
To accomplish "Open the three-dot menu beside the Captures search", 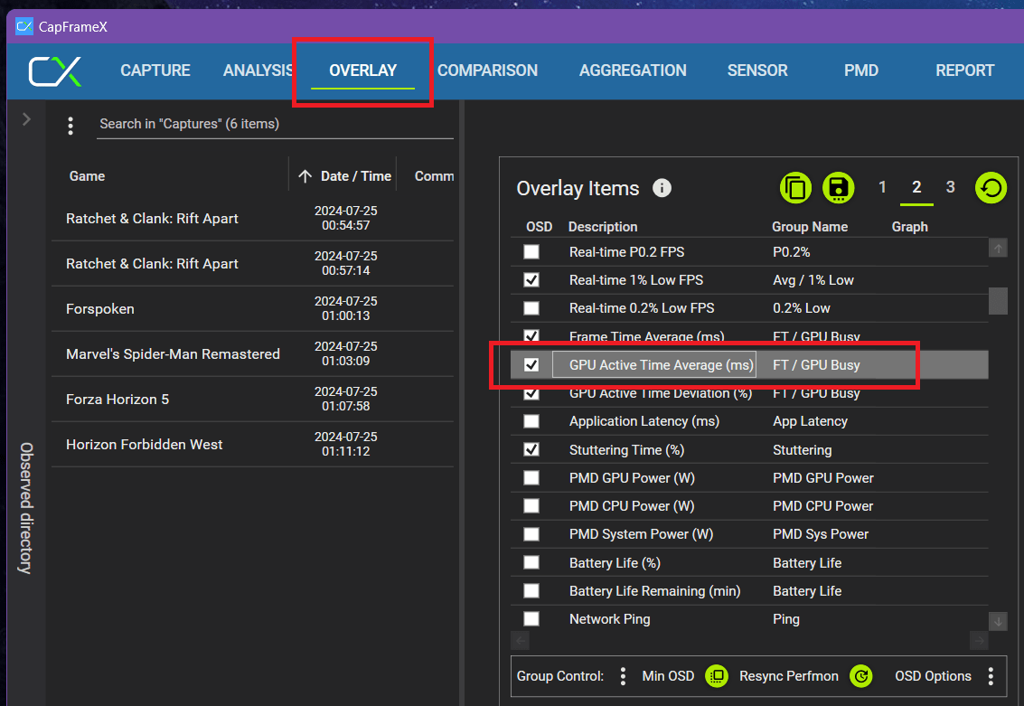I will tap(70, 126).
